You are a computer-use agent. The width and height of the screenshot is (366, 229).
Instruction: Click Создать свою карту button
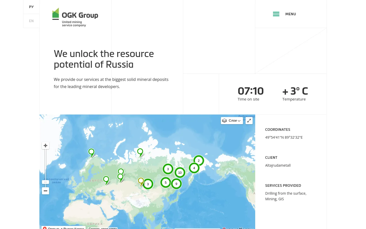pos(103,228)
